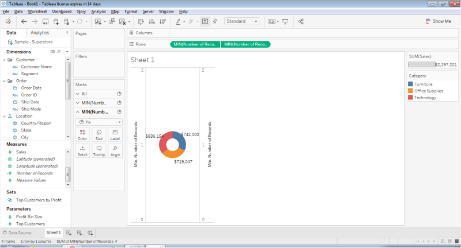The image size is (461, 248).
Task: Expand the All marks card
Action: pyautogui.click(x=78, y=94)
